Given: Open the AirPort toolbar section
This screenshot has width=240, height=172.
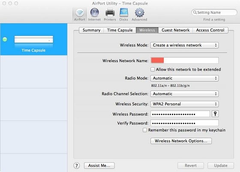Looking at the screenshot, I should pos(80,15).
